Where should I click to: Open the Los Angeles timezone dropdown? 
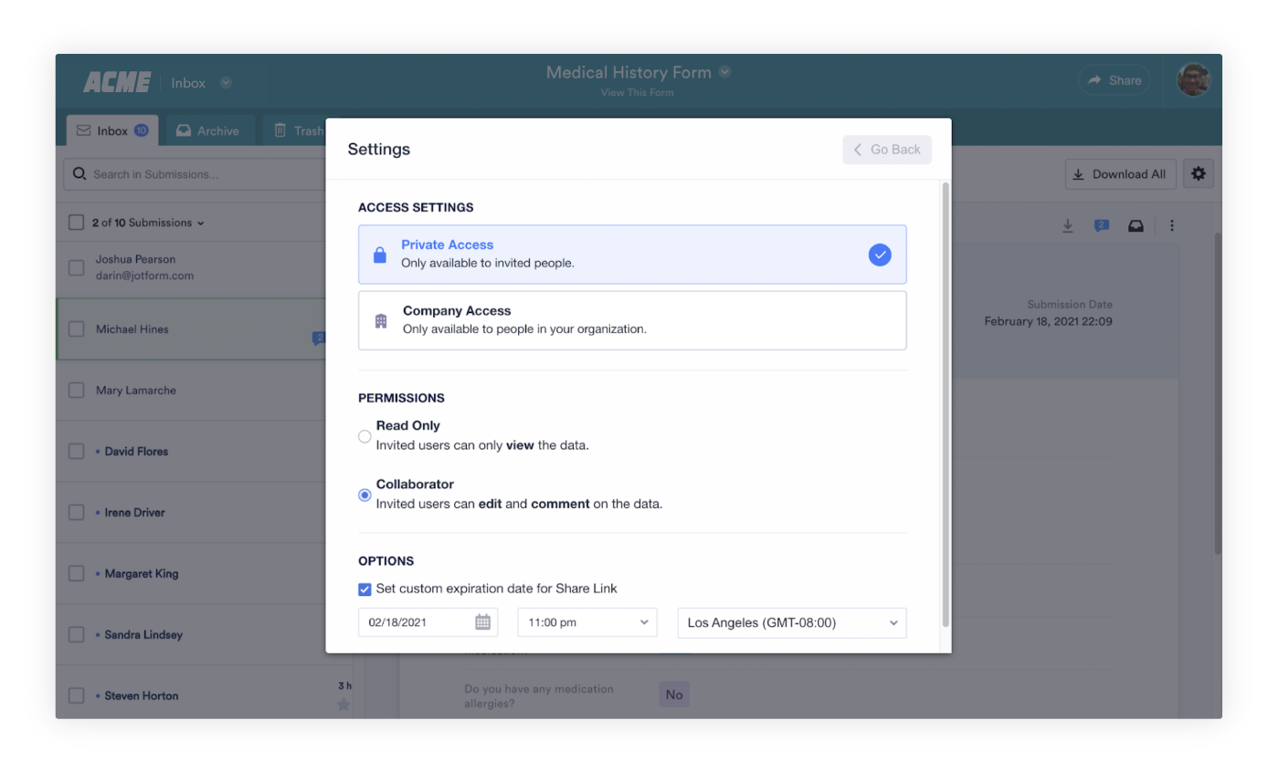(x=791, y=622)
